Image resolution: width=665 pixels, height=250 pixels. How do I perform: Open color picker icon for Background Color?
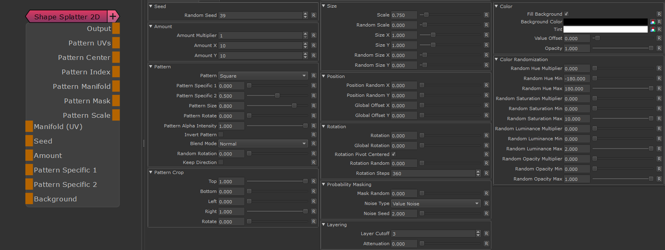(x=653, y=22)
